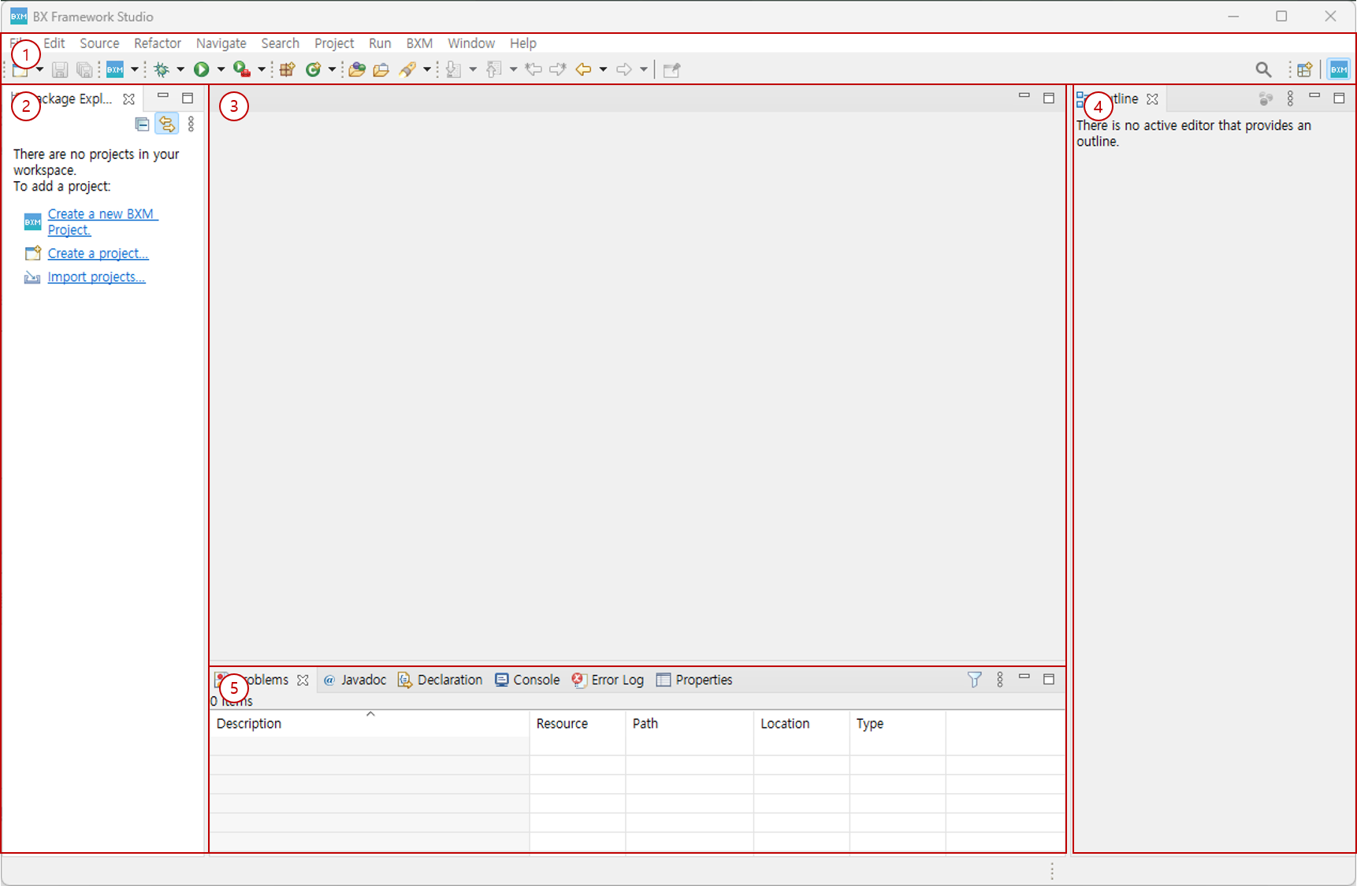Click the Open Perspective icon
Screen dimensions: 1357x886
[x=1304, y=69]
